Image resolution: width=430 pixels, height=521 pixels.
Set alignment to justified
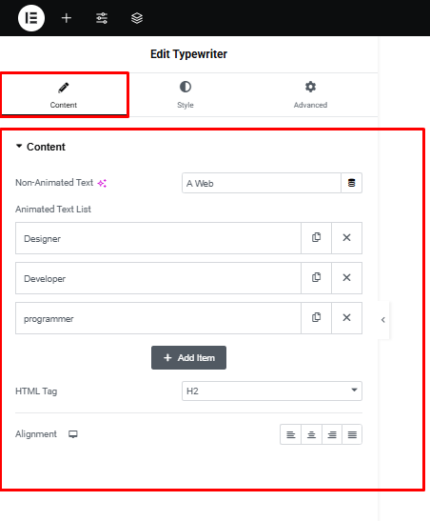pos(352,434)
